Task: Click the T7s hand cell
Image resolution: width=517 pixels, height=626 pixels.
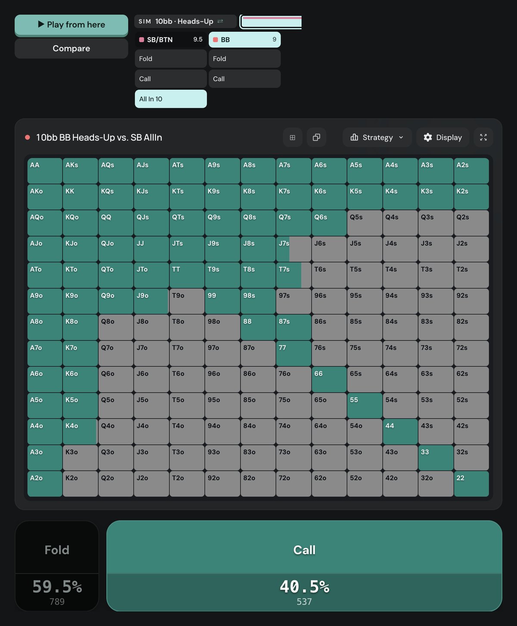Action: point(293,275)
